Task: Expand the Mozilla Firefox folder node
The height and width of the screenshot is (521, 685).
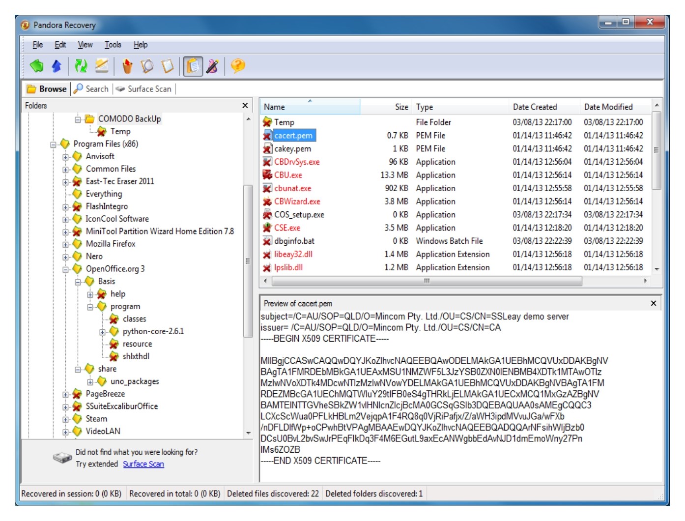Action: [x=65, y=244]
